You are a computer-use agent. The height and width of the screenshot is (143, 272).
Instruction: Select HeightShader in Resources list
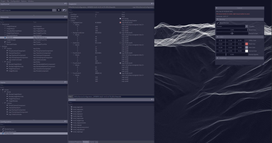tap(11, 40)
